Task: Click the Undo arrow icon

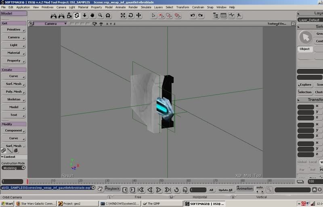Action: coord(193,15)
